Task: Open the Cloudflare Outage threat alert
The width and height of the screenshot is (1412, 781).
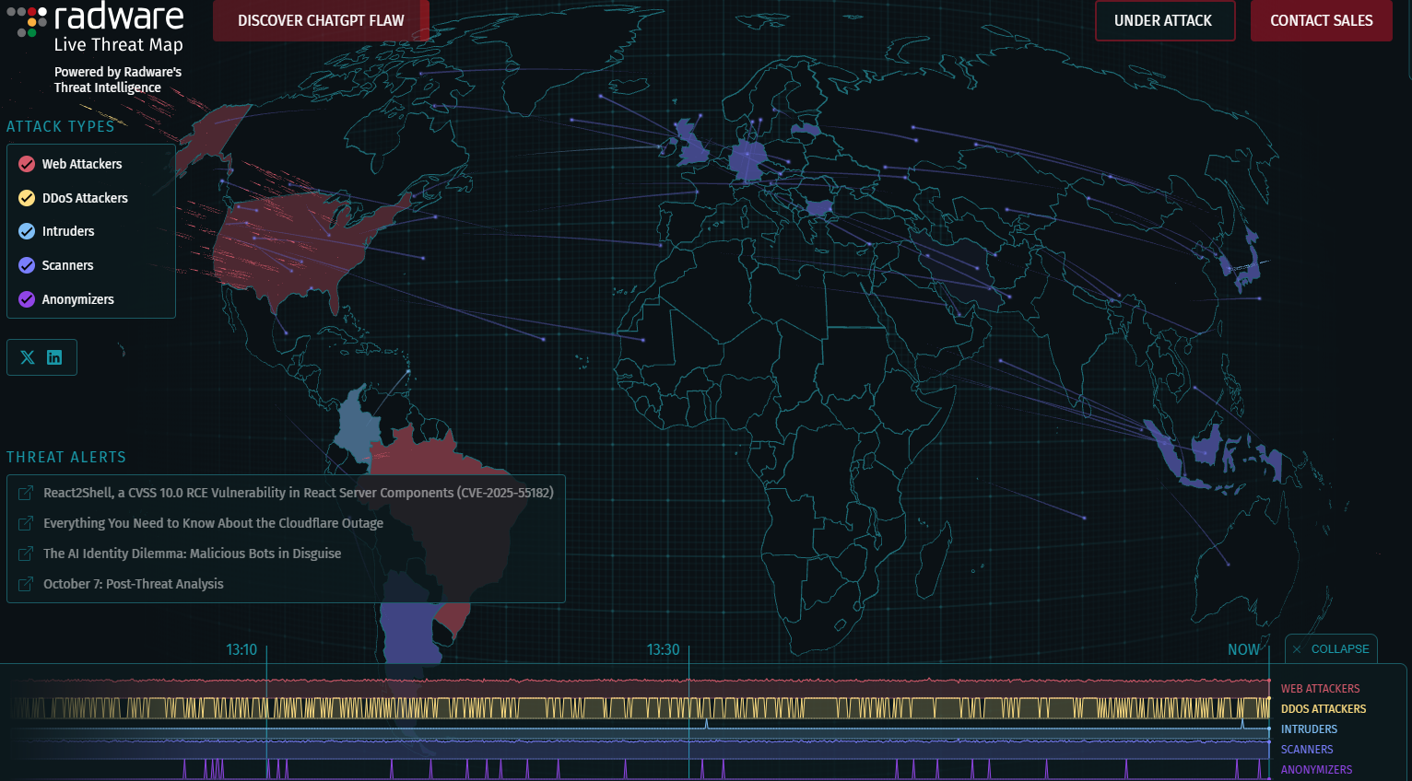Action: tap(213, 522)
